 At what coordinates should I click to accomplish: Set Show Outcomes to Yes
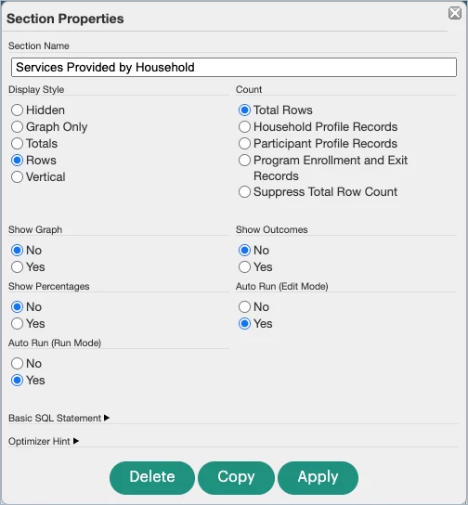coord(244,267)
